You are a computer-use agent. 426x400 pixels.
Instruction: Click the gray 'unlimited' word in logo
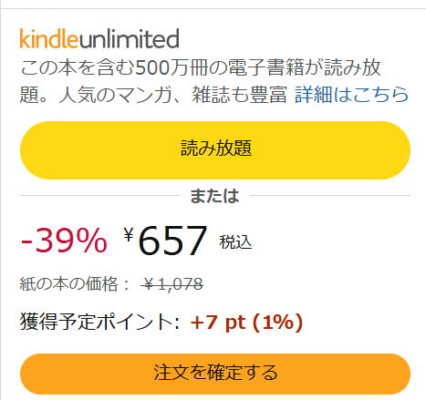[129, 38]
